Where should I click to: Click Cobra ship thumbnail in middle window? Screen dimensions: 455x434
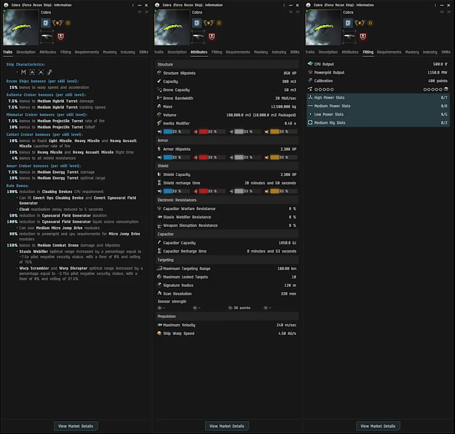(x=172, y=28)
